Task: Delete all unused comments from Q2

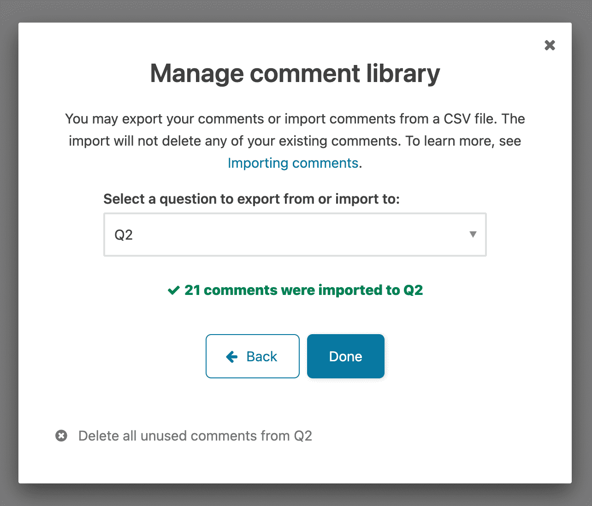Action: tap(195, 436)
